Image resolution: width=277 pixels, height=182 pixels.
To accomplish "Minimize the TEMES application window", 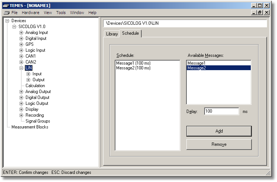I will click(x=254, y=6).
